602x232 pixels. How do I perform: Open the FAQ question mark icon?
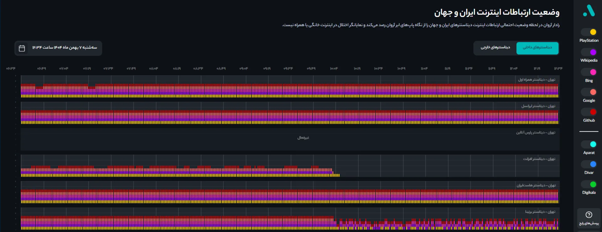click(589, 215)
